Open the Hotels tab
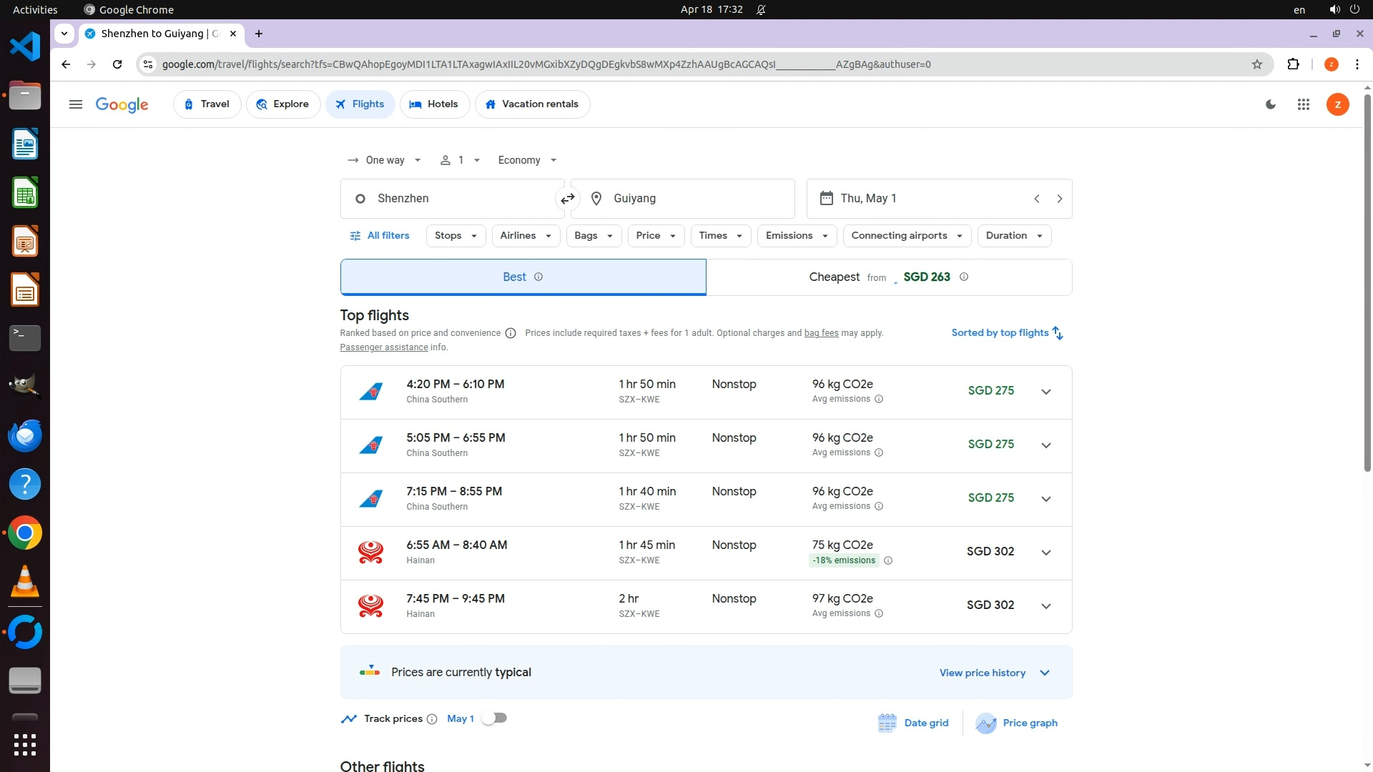 [x=434, y=104]
